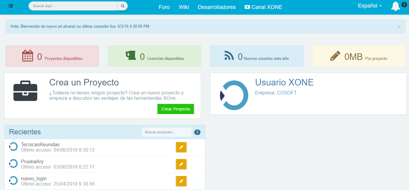Image resolution: width=409 pixels, height=190 pixels.
Task: Click the briefcase icon in Crea un Proyecto
Action: [x=25, y=91]
